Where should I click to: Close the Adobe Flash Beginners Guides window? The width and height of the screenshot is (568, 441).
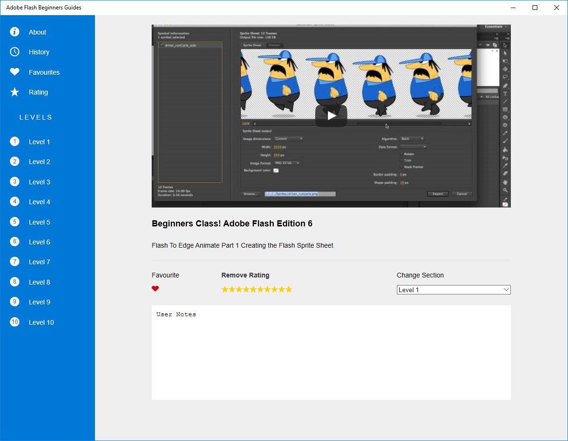coord(557,8)
